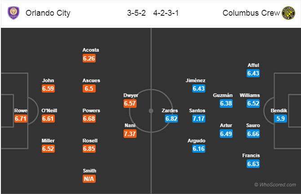Click Rosell's 6.85 rating badge
Image resolution: width=301 pixels, height=194 pixels.
pyautogui.click(x=89, y=149)
